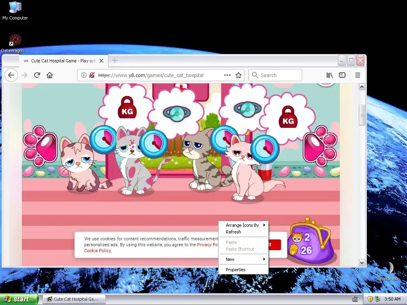407x305 pixels.
Task: Focus the Search box
Action: [x=275, y=75]
